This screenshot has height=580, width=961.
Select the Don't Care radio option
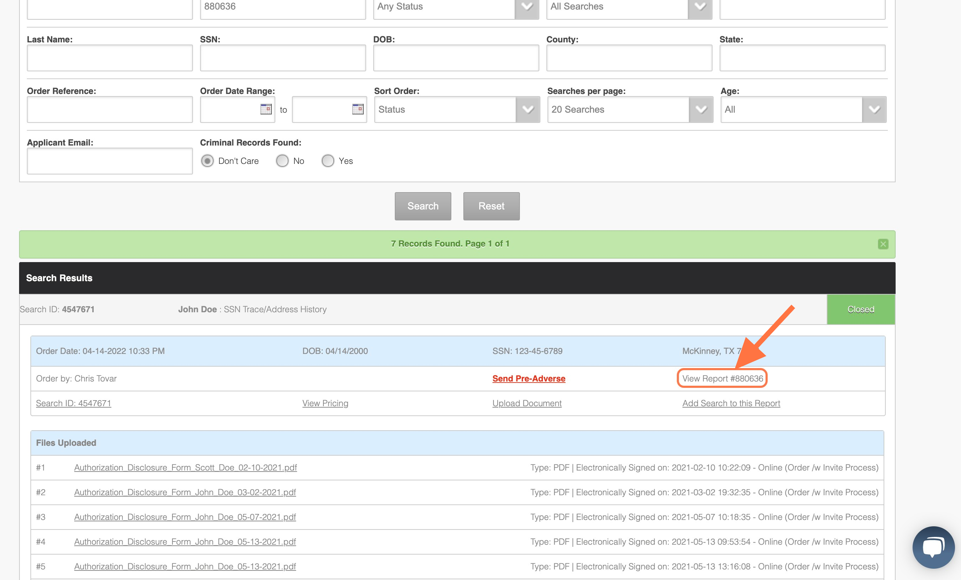207,161
